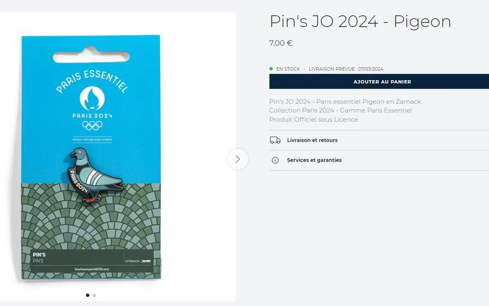This screenshot has width=489, height=306.
Task: Click boutique.paris2024.org on the packaging
Action: coord(92,269)
